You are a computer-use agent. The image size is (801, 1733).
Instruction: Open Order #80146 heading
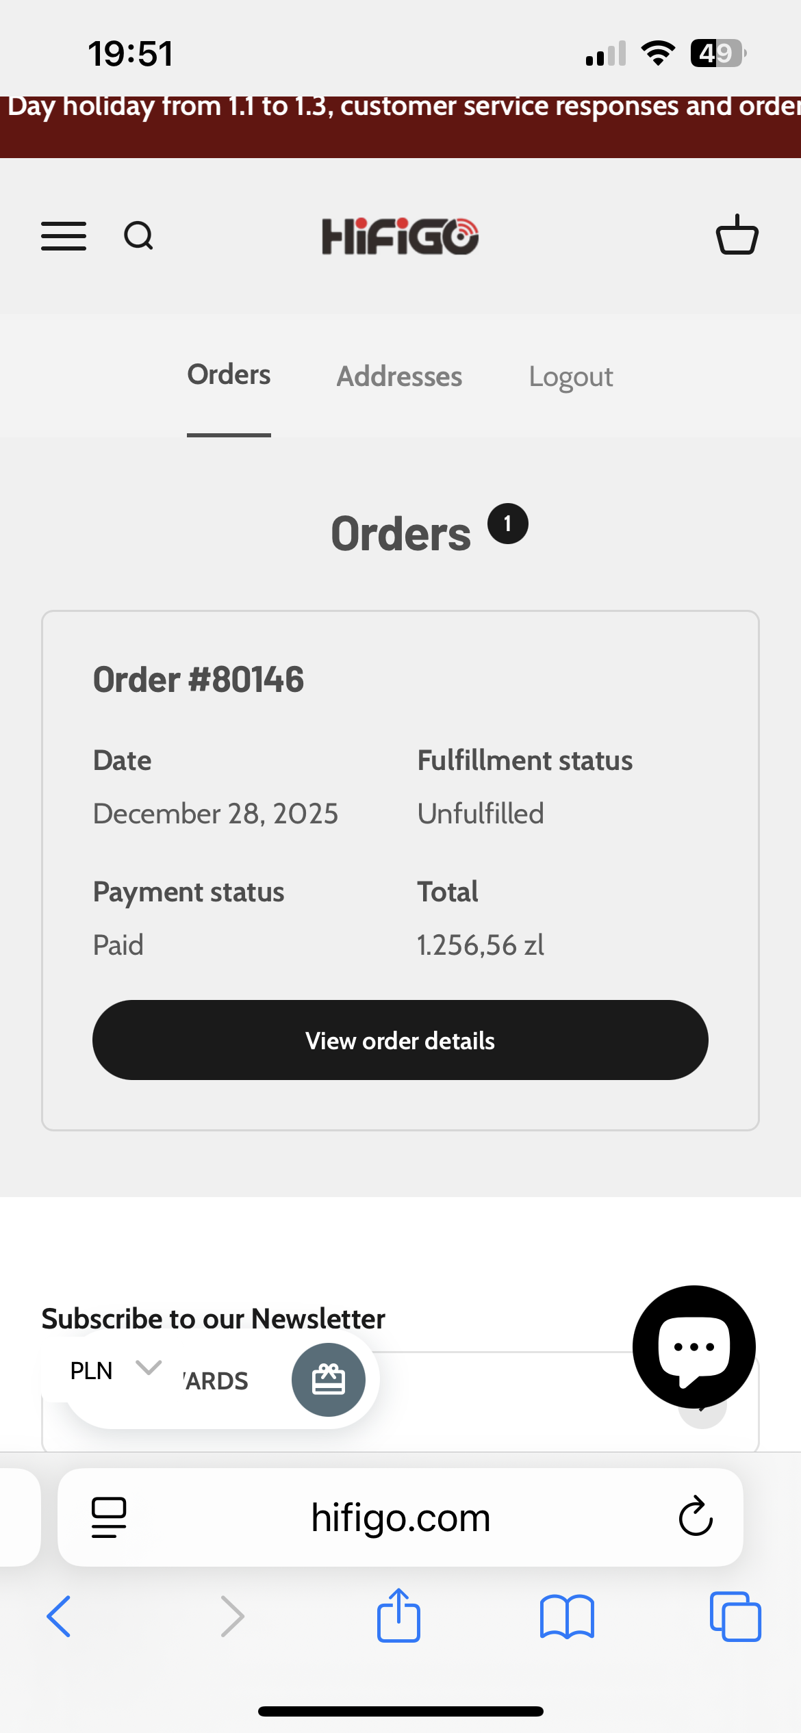(x=199, y=680)
